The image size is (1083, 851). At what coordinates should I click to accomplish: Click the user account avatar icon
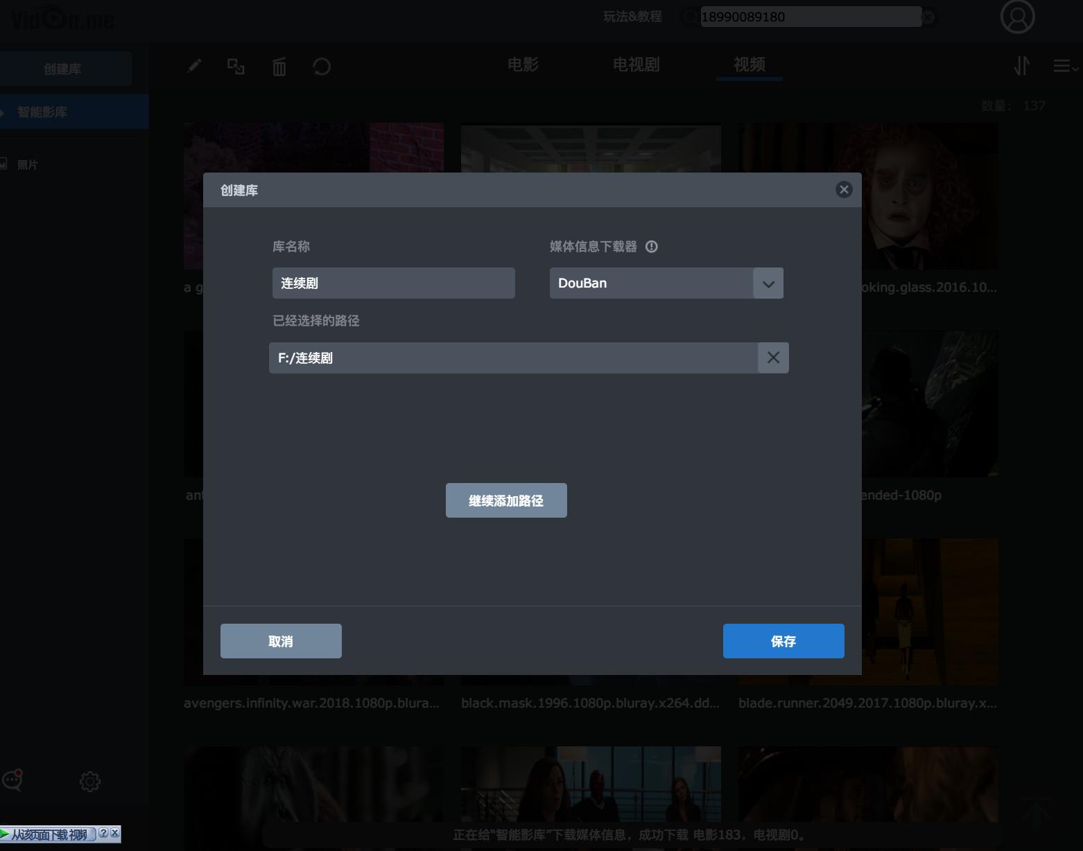[1018, 17]
